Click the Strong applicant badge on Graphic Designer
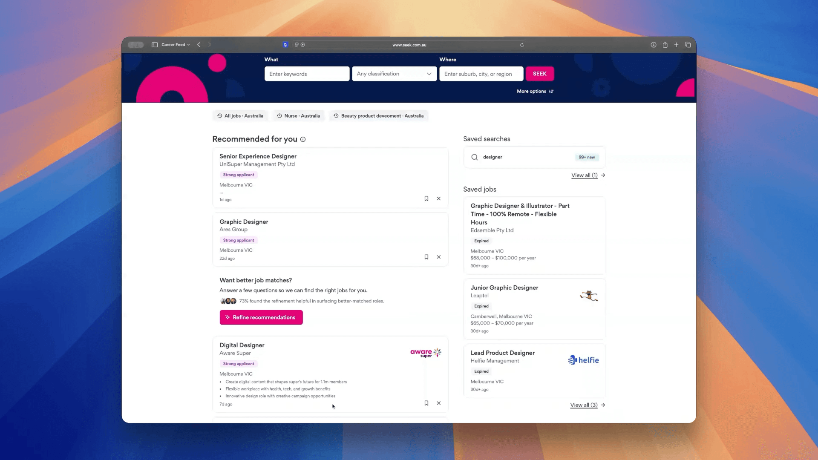 coord(239,240)
